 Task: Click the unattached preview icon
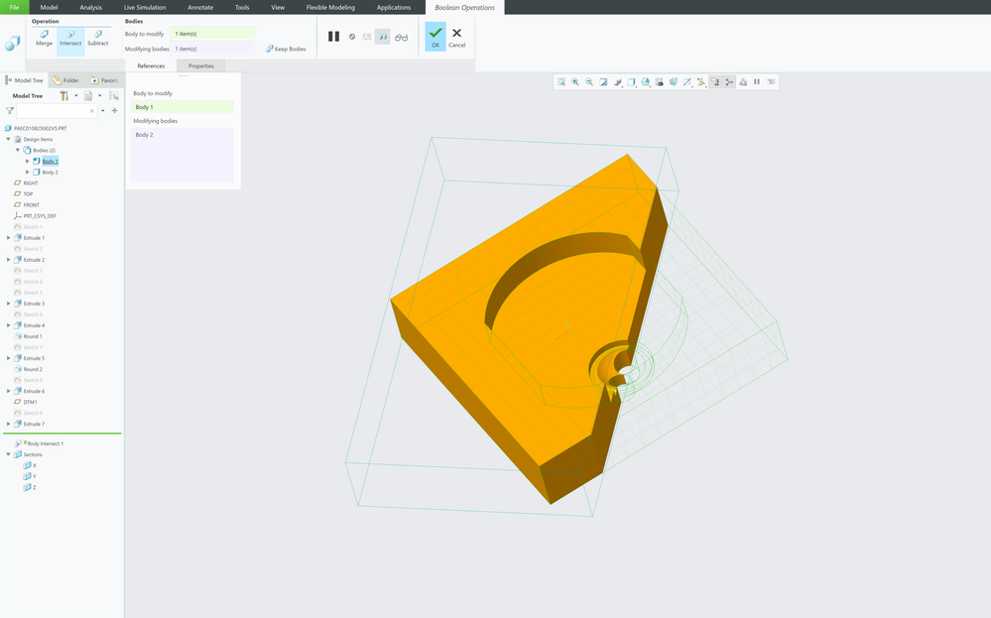click(x=367, y=38)
